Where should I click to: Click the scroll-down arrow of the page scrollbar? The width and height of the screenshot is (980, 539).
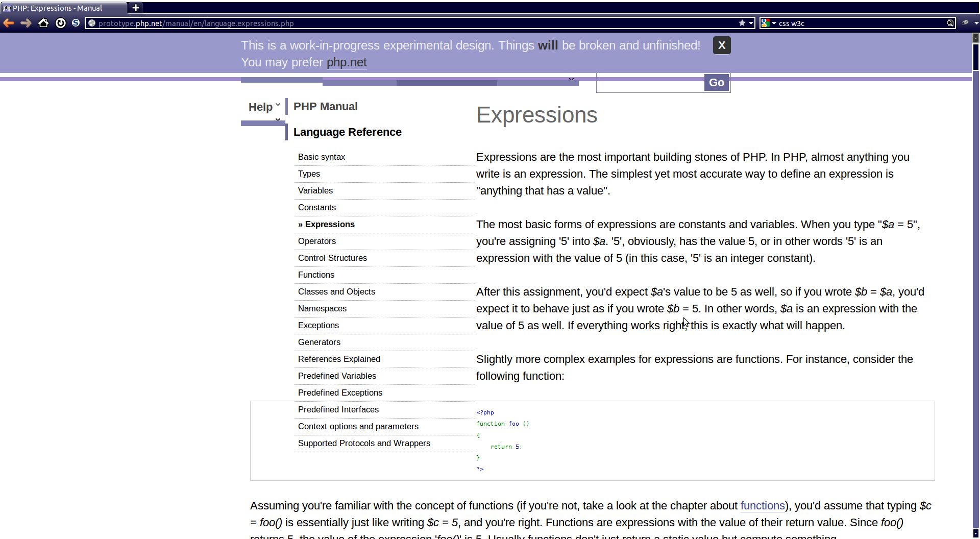[975, 534]
